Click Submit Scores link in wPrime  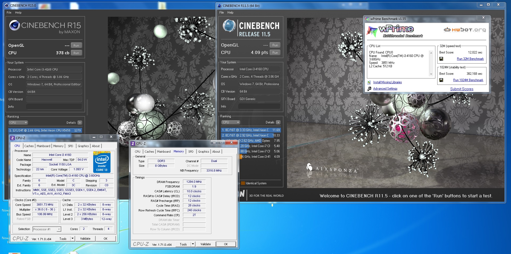462,89
